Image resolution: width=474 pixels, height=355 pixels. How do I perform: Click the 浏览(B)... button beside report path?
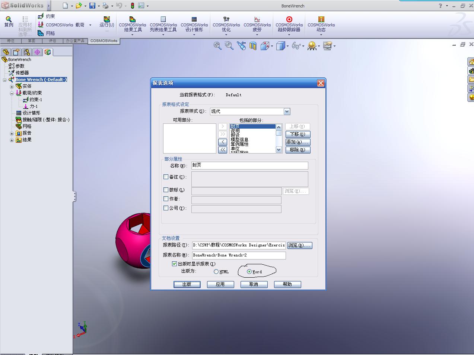300,245
